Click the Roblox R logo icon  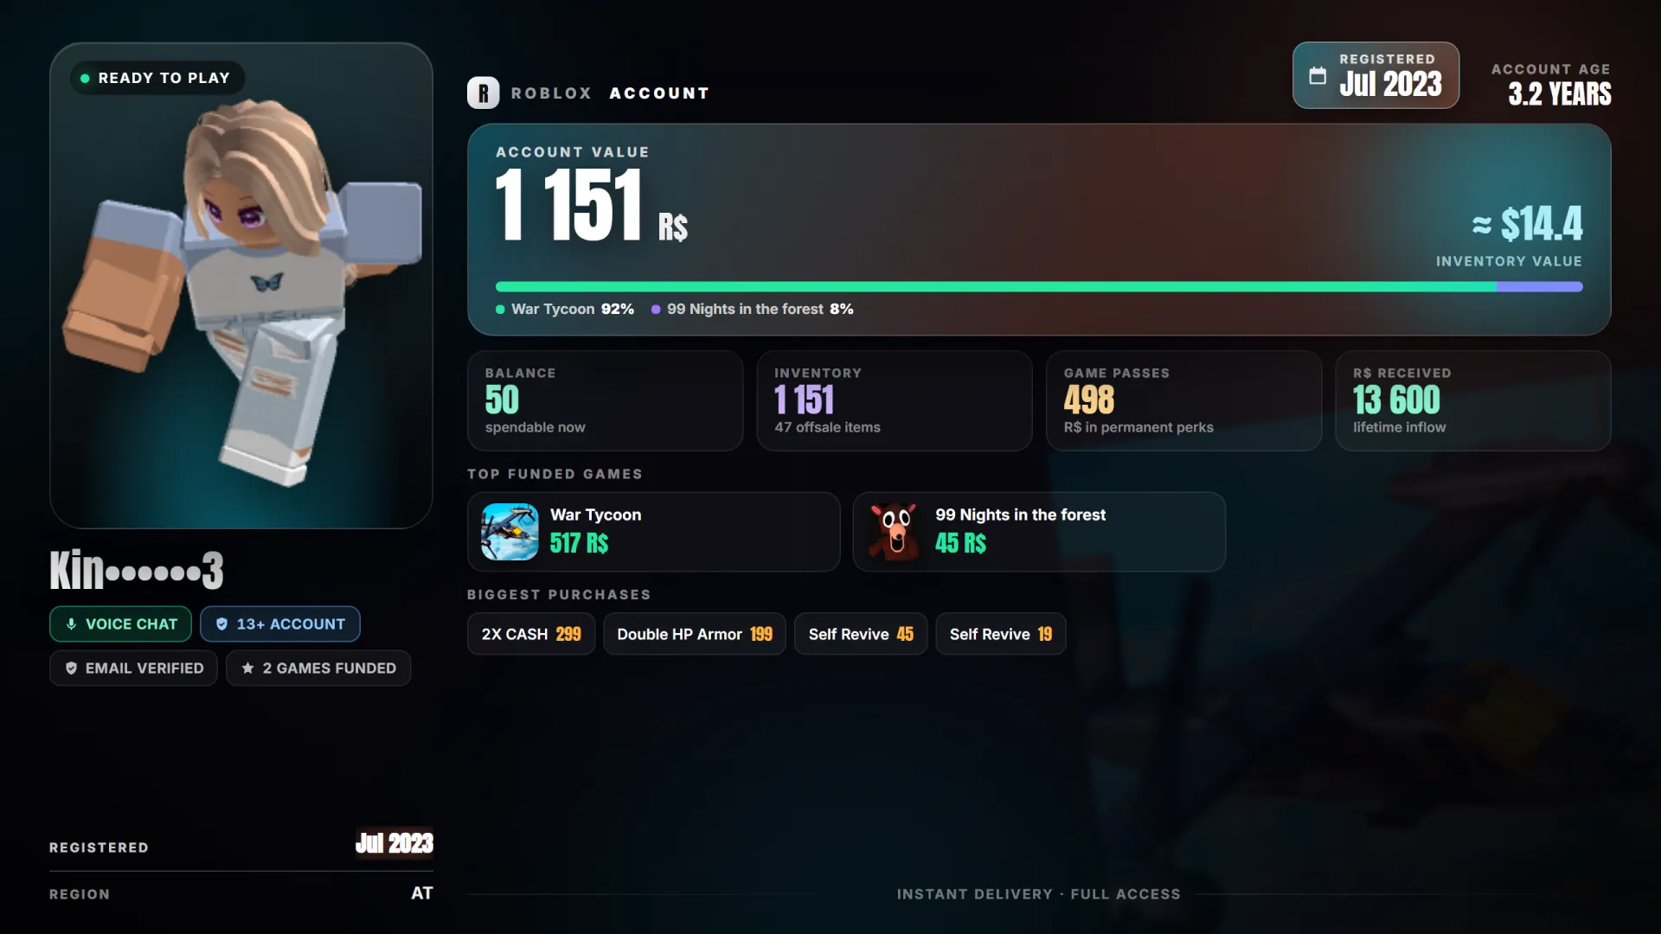pyautogui.click(x=483, y=93)
